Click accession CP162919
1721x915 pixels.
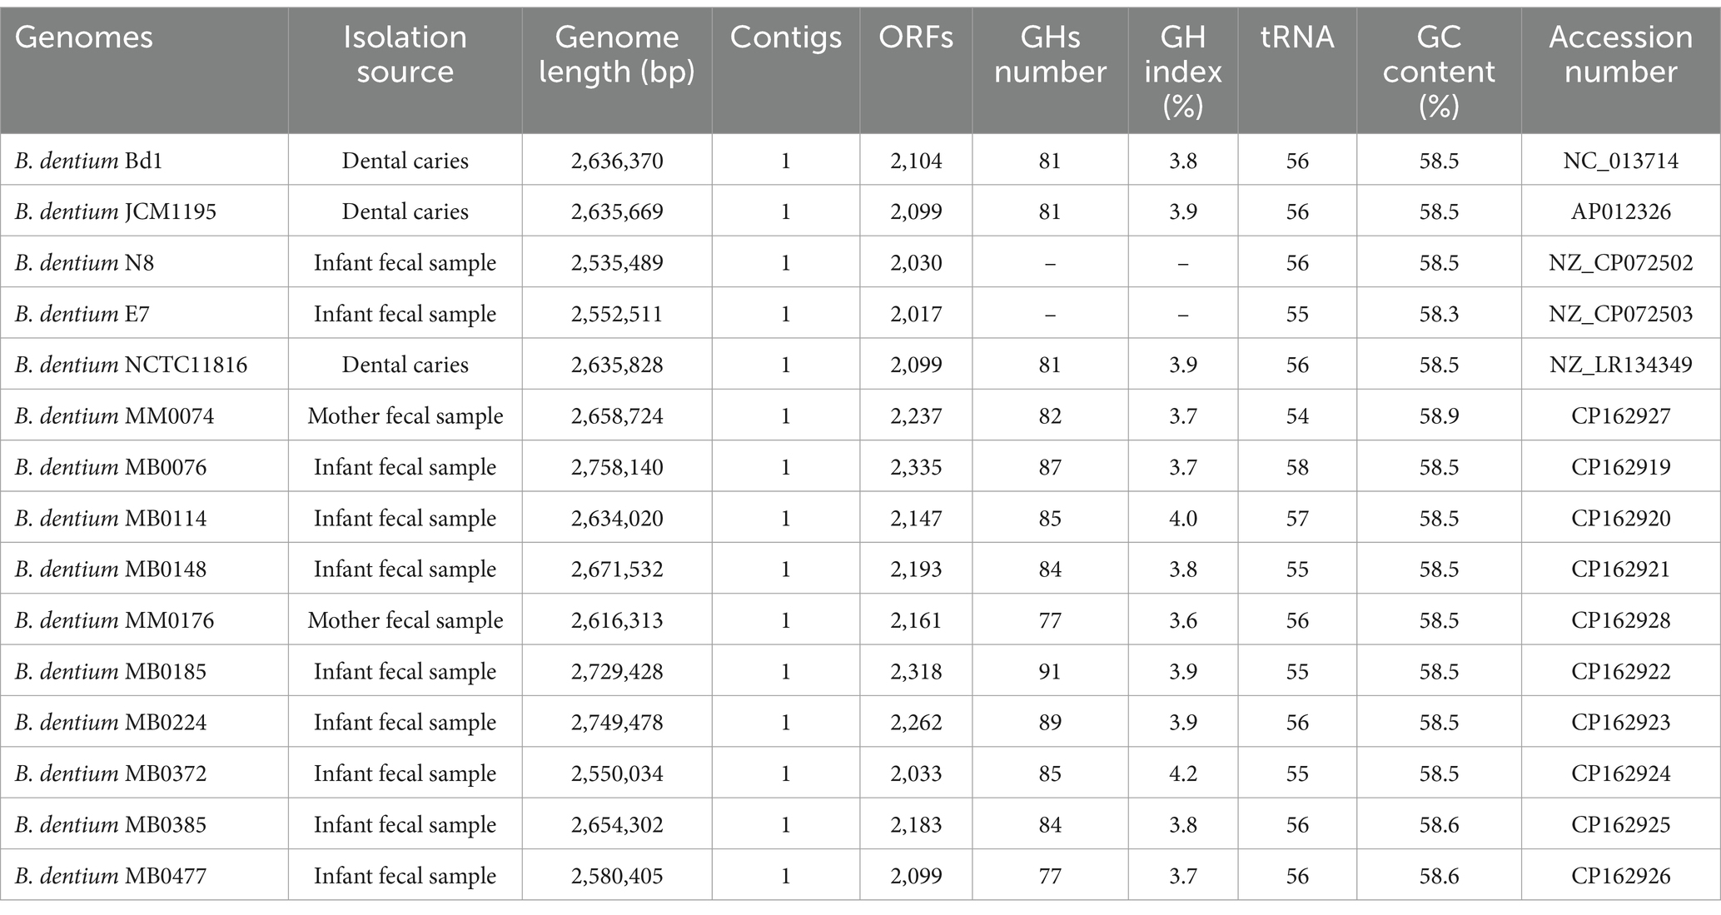point(1620,467)
